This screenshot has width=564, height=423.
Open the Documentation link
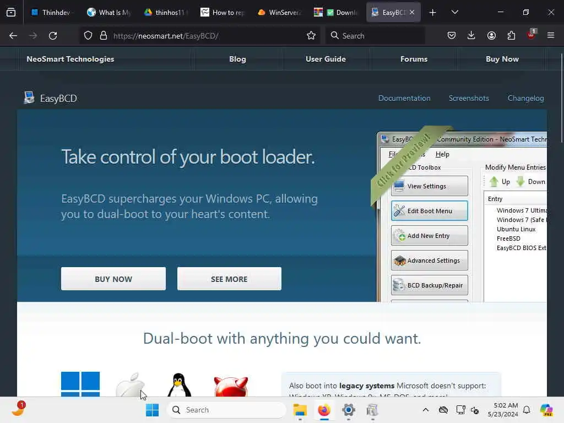pyautogui.click(x=404, y=98)
